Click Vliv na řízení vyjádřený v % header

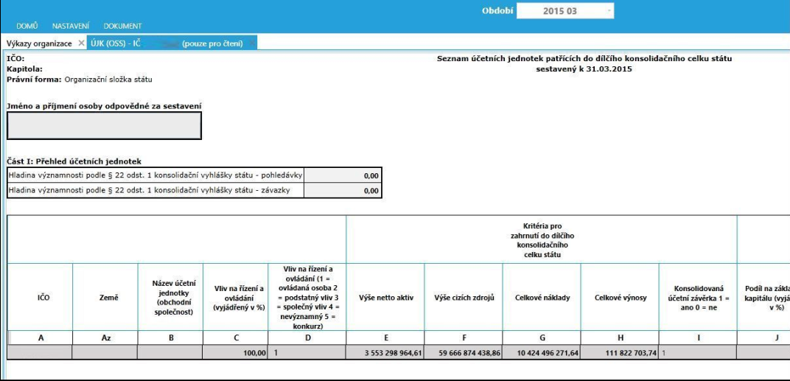pyautogui.click(x=235, y=297)
